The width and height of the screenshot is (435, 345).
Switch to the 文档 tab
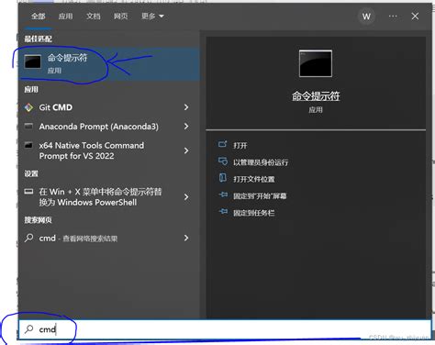click(93, 16)
